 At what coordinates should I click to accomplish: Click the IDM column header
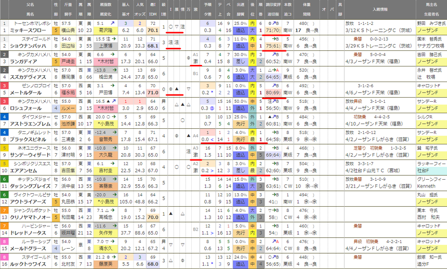(153, 14)
